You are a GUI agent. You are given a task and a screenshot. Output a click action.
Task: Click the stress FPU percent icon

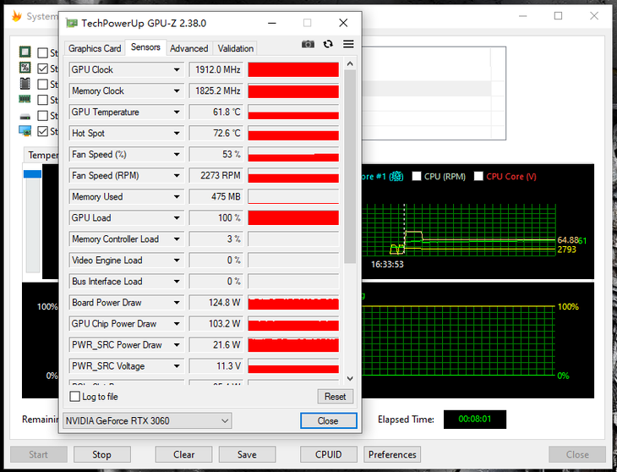(x=25, y=69)
